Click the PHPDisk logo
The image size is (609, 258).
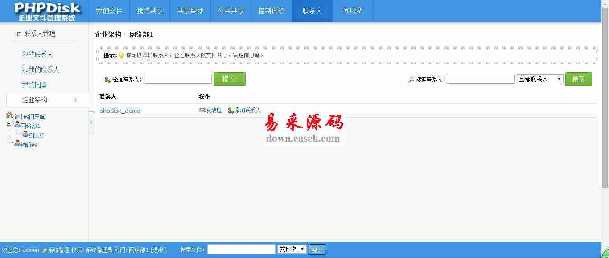tap(47, 11)
